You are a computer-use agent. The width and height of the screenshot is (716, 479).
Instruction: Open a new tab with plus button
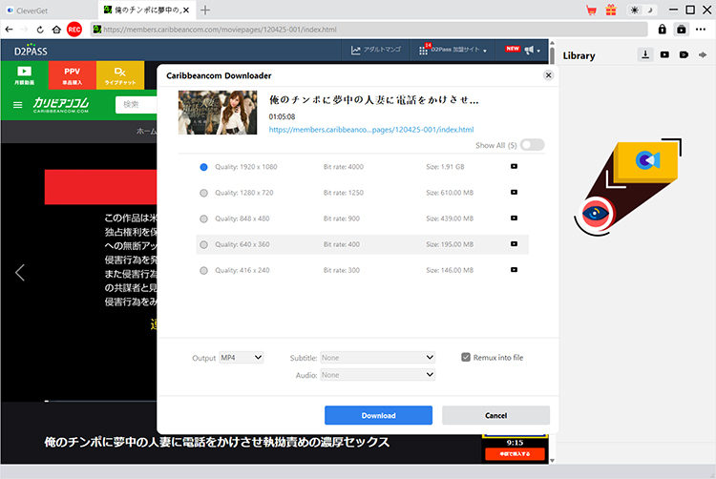click(205, 10)
